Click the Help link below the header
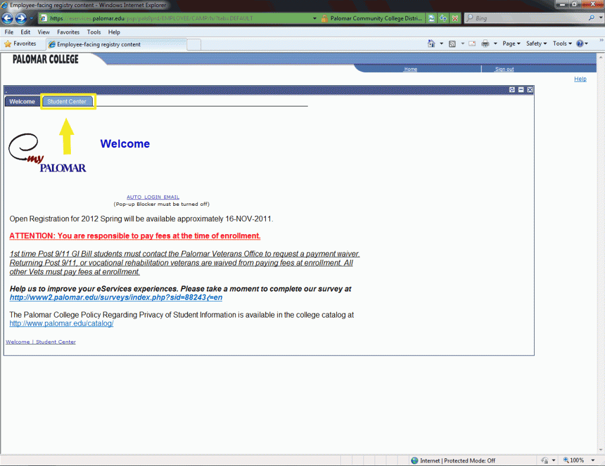Screen dimensions: 605x466 tap(580, 79)
